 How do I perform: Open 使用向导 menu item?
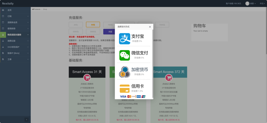tap(15, 28)
